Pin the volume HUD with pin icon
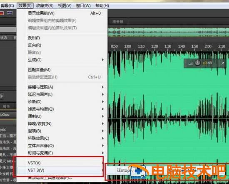This screenshot has width=229, height=184. click(x=223, y=63)
